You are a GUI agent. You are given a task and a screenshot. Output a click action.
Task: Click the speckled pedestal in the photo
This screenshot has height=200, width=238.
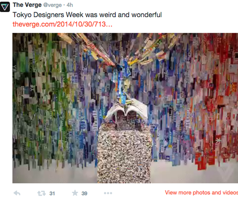[x=124, y=153]
